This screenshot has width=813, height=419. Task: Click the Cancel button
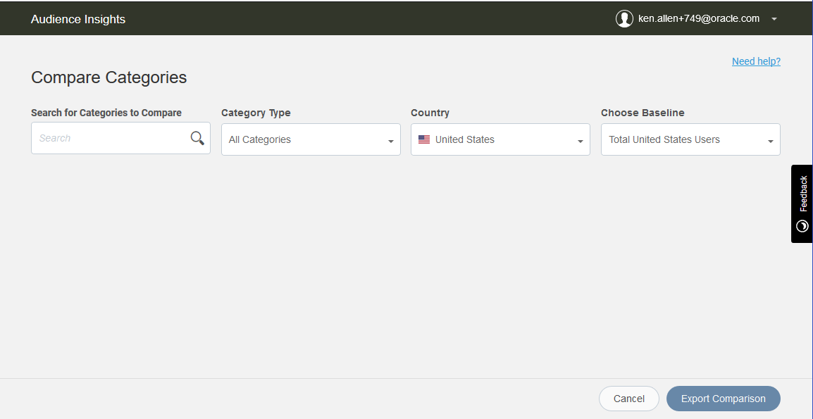pyautogui.click(x=629, y=399)
